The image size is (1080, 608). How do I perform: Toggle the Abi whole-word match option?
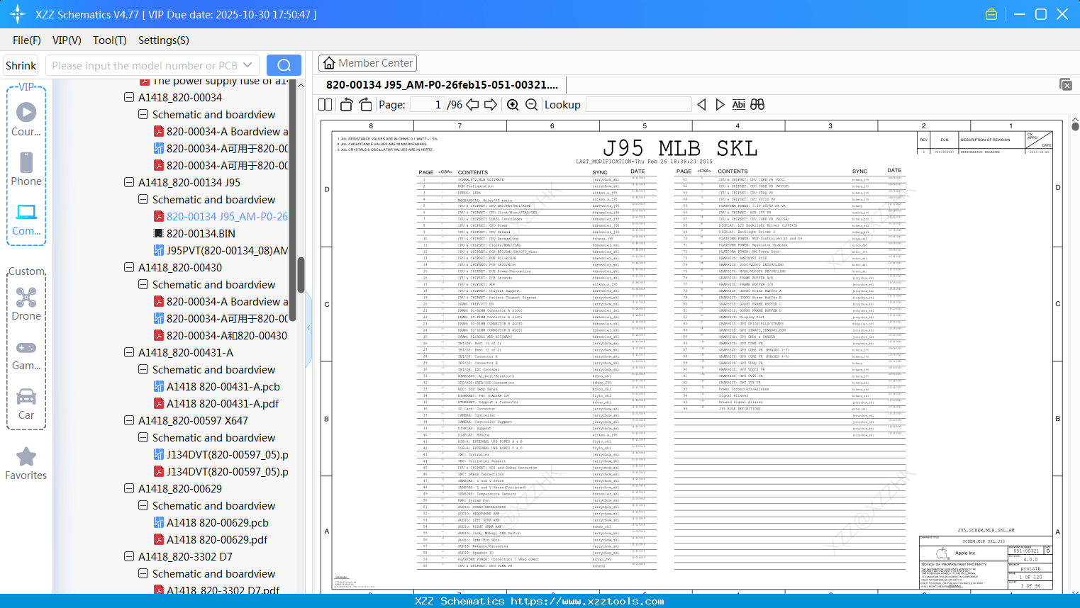pos(738,105)
